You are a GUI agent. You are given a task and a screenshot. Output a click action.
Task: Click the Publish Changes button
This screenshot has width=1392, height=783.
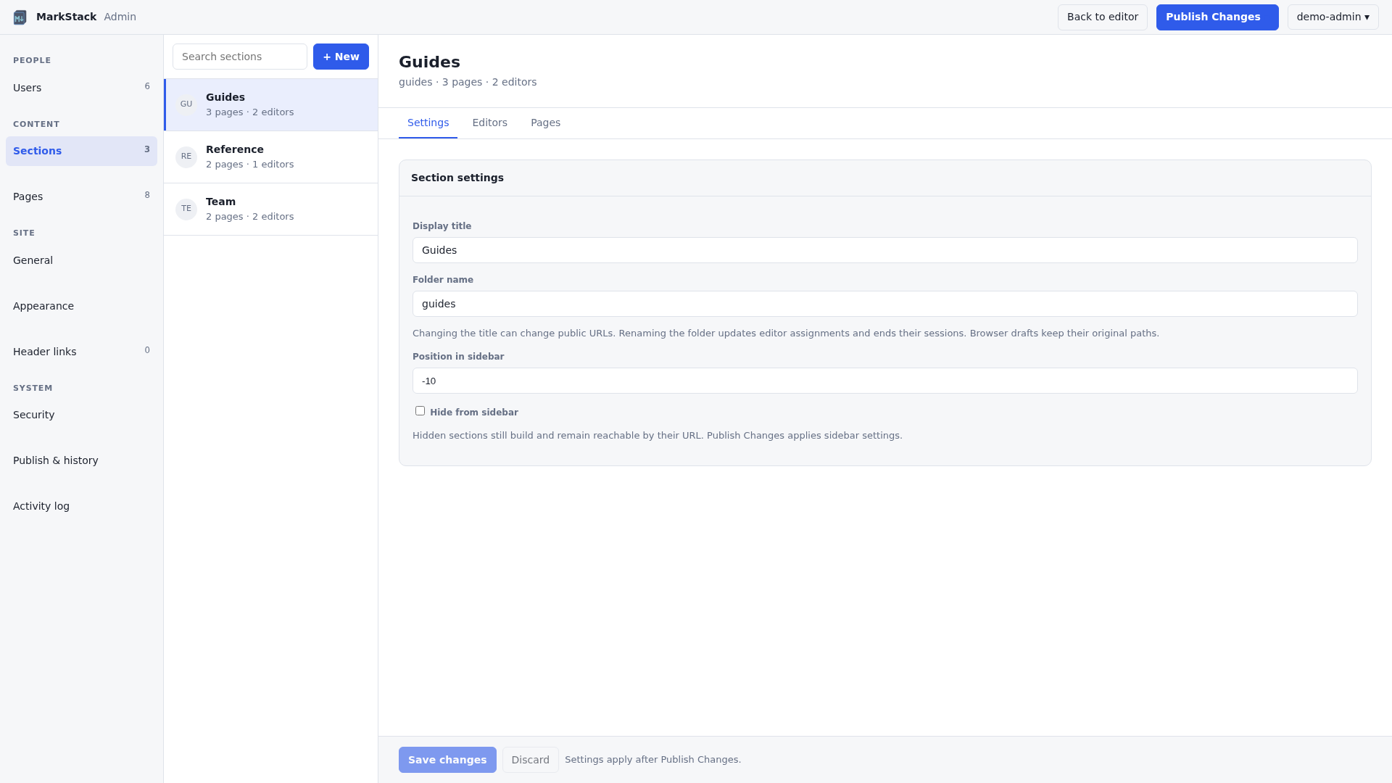pos(1217,17)
